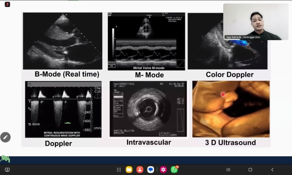The height and width of the screenshot is (175, 292).
Task: Click the Aga Satria N name label
Action: point(243,37)
